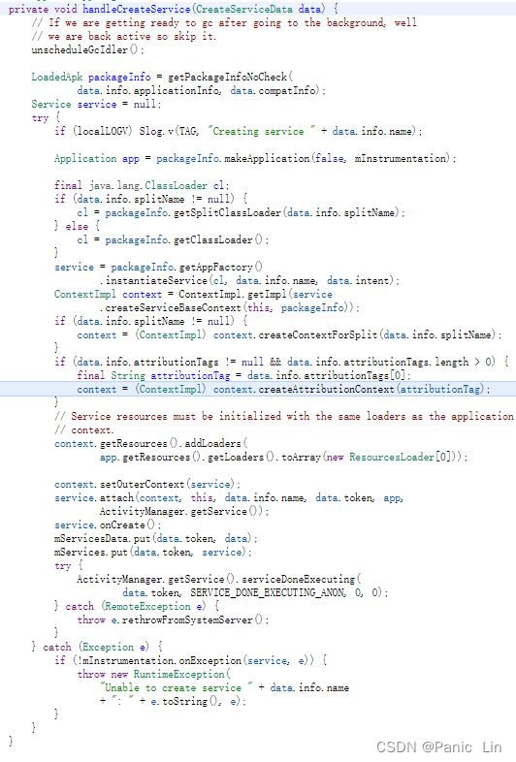Click the 'If we are getting ready to gc' comment
This screenshot has height=762, width=516.
point(224,22)
